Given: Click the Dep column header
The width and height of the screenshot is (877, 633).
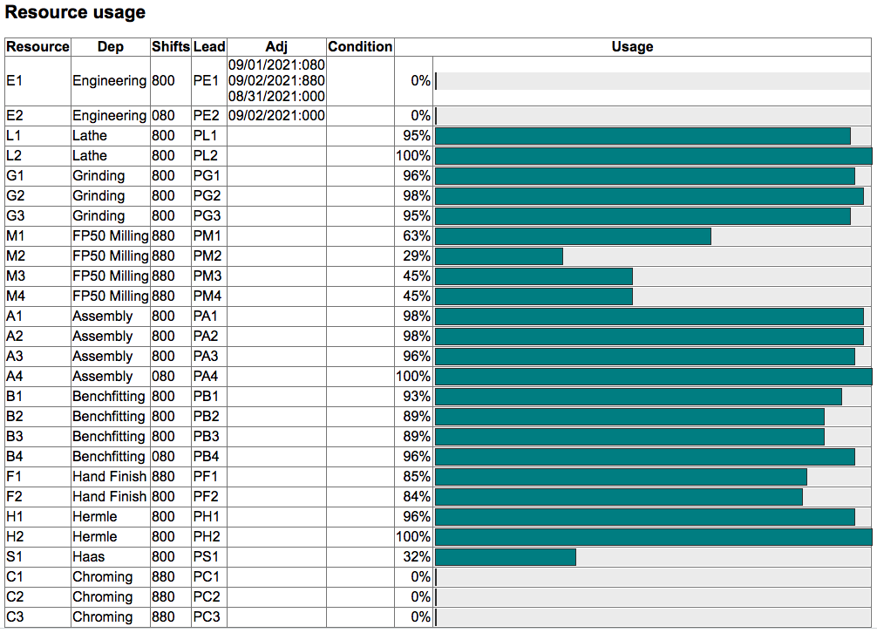Looking at the screenshot, I should [x=110, y=47].
